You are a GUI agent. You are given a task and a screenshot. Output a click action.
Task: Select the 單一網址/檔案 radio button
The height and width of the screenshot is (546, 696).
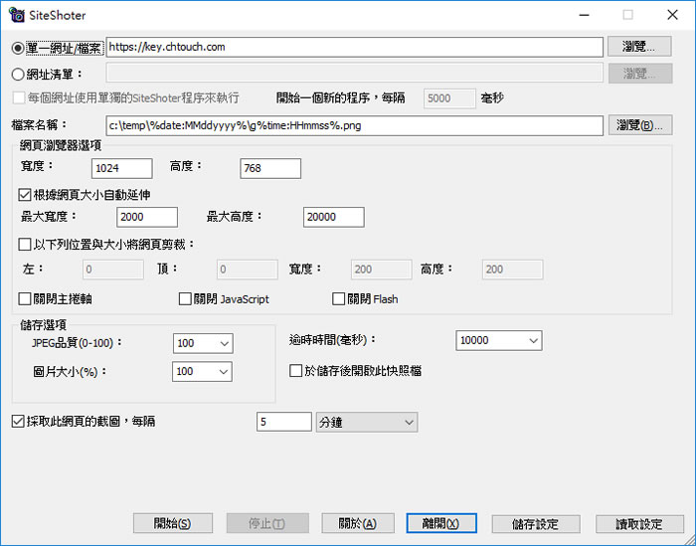pos(17,48)
